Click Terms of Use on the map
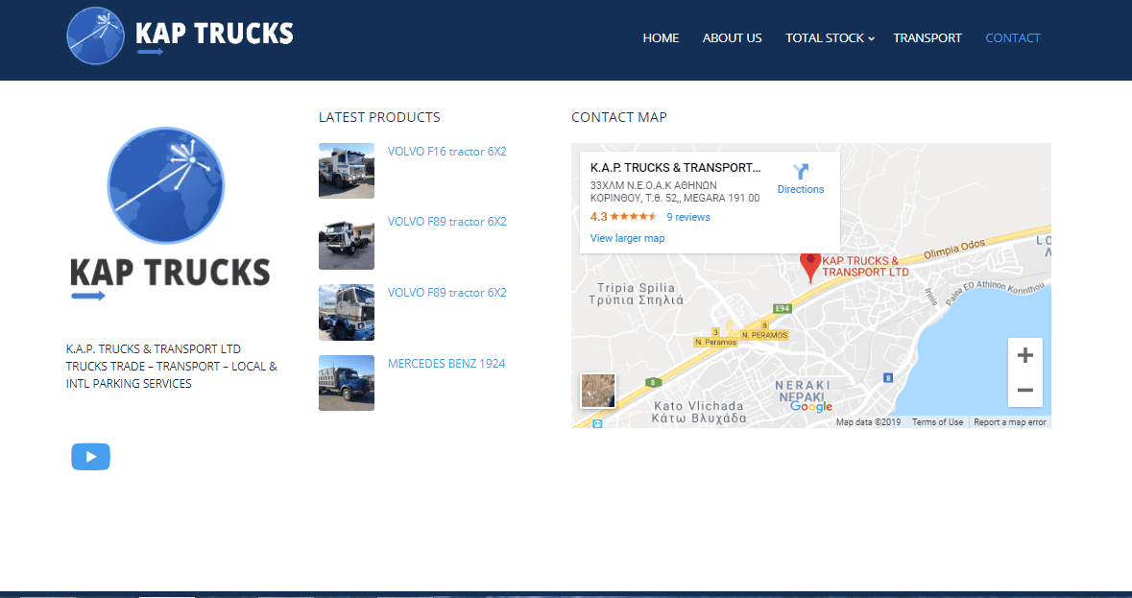The height and width of the screenshot is (598, 1132). [937, 422]
